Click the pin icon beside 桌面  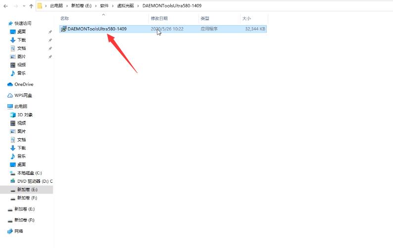[x=50, y=32]
